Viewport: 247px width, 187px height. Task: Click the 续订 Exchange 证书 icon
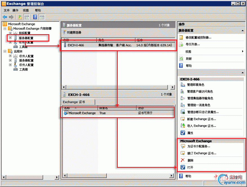coord(183,153)
